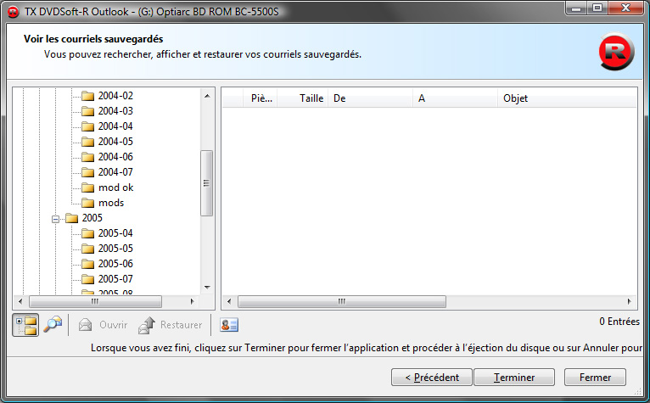Sort by the Piè... column header

click(x=260, y=98)
